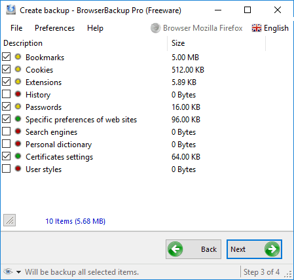Go to the next step with Next button

point(254,249)
